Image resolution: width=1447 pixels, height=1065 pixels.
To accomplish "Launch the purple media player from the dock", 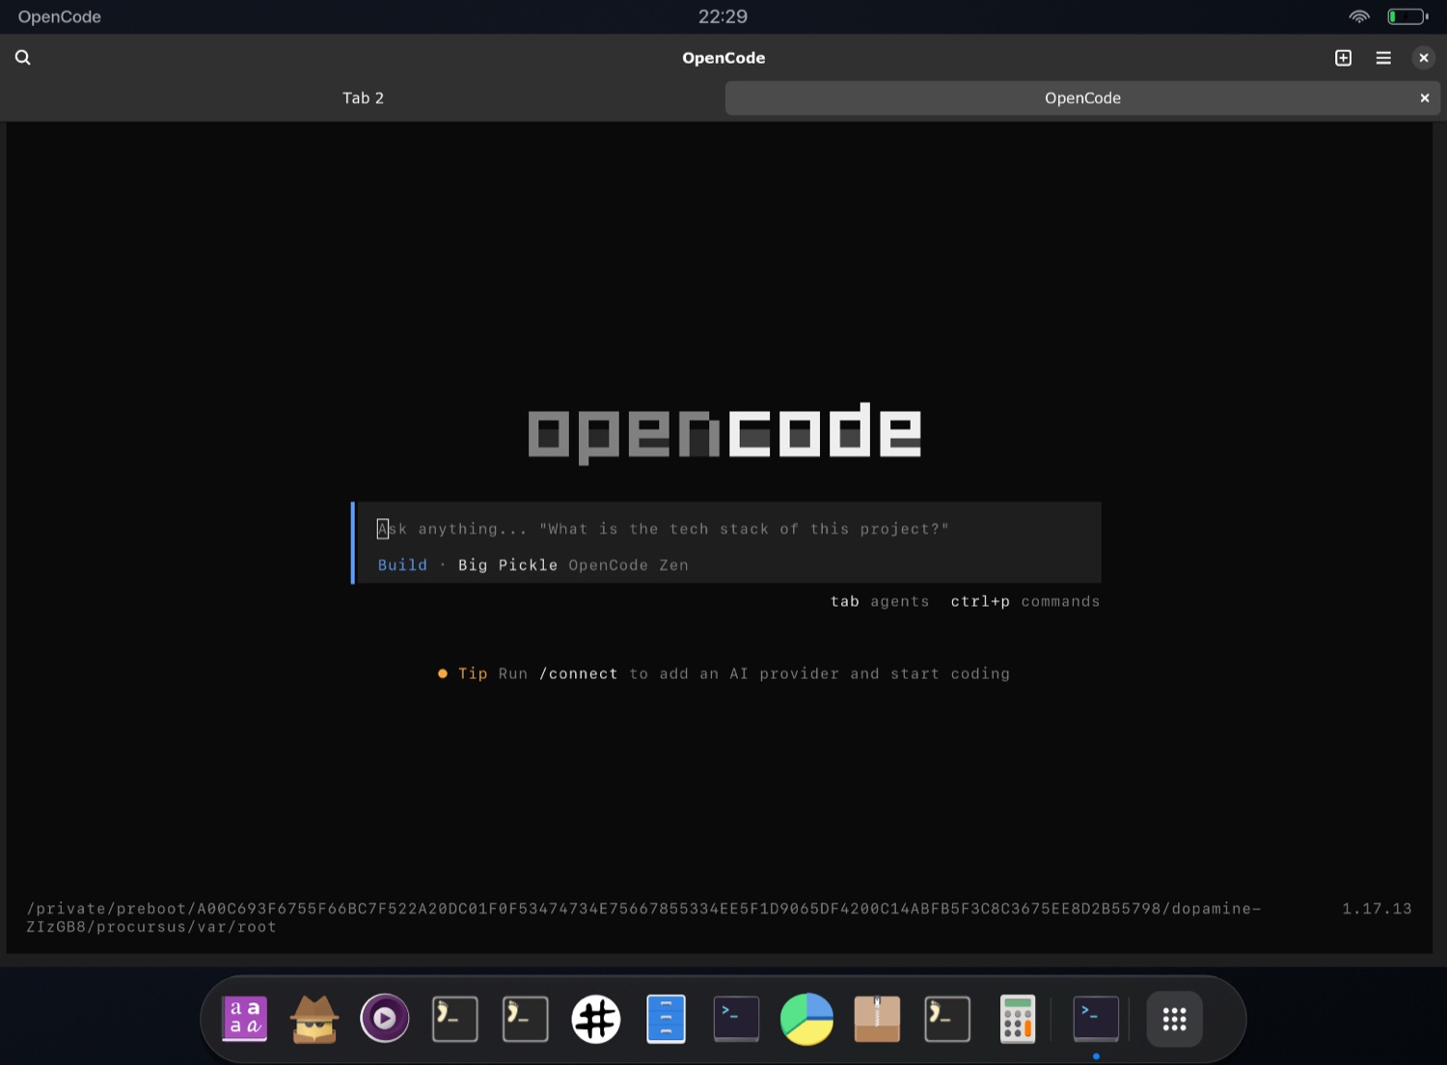I will [x=385, y=1019].
